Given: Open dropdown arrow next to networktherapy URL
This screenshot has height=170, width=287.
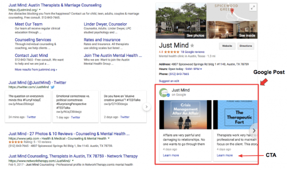Looking at the screenshot, I should (73, 161).
